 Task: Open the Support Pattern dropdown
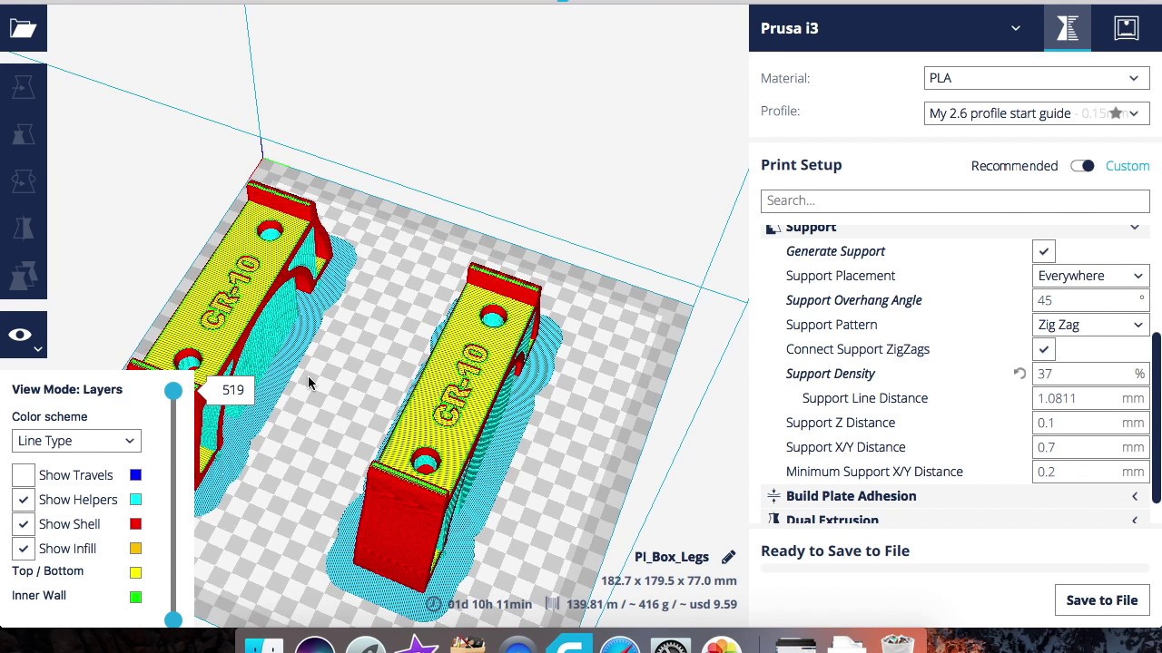pyautogui.click(x=1090, y=325)
